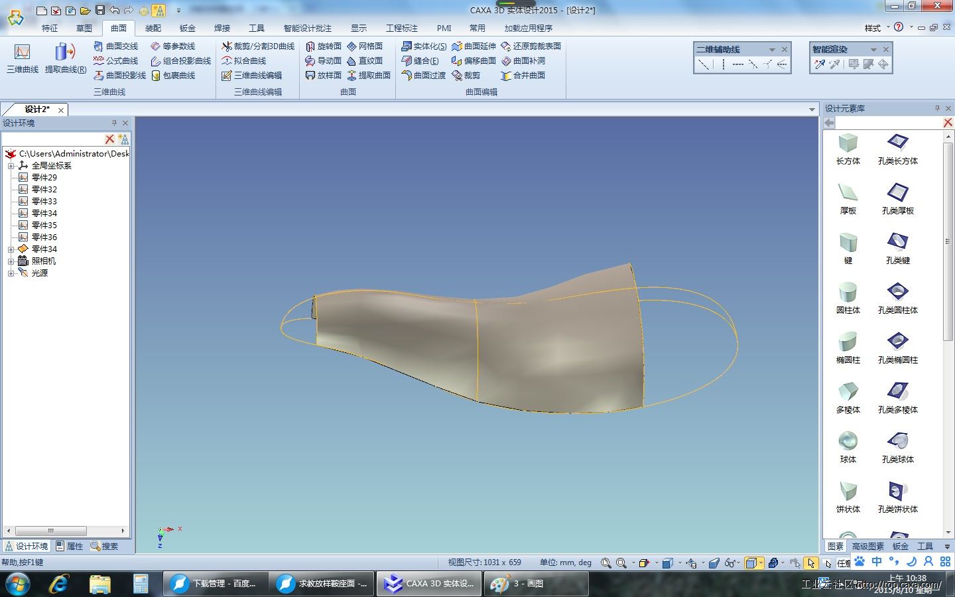This screenshot has height=597, width=955.
Task: Click 曲面投影线 projection line tool
Action: (119, 76)
